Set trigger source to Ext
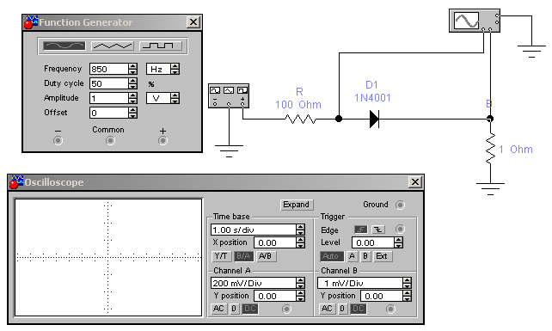 click(x=383, y=256)
